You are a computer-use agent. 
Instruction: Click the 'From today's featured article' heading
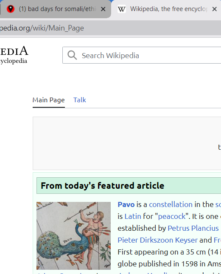click(x=102, y=186)
